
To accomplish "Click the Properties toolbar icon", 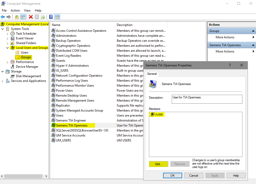I will pyautogui.click(x=37, y=17).
